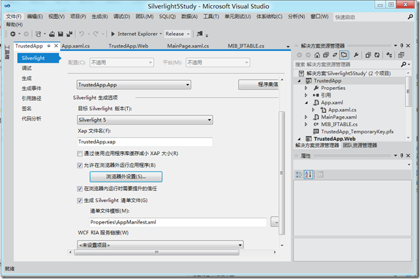This screenshot has height=279, width=420.
Task: Open the 生成(B) build menu
Action: click(x=100, y=16)
